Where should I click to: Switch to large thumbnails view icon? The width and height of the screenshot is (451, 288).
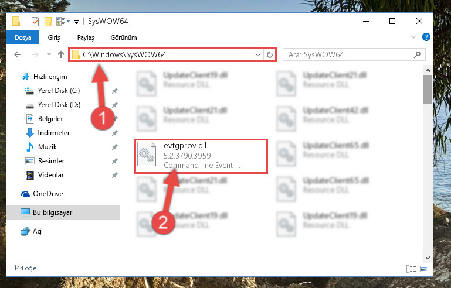click(424, 269)
